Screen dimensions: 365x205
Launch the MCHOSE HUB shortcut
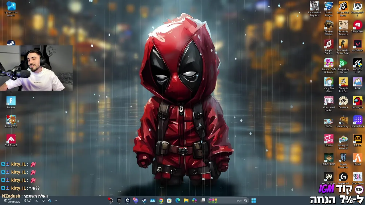point(358,66)
